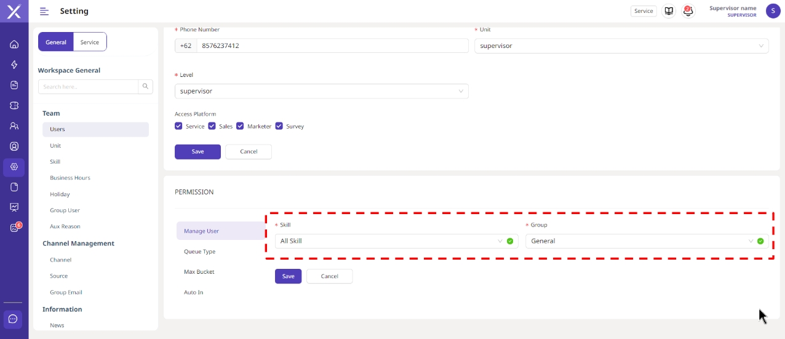The image size is (785, 339).
Task: Expand the Level dropdown showing supervisor
Action: tap(321, 91)
